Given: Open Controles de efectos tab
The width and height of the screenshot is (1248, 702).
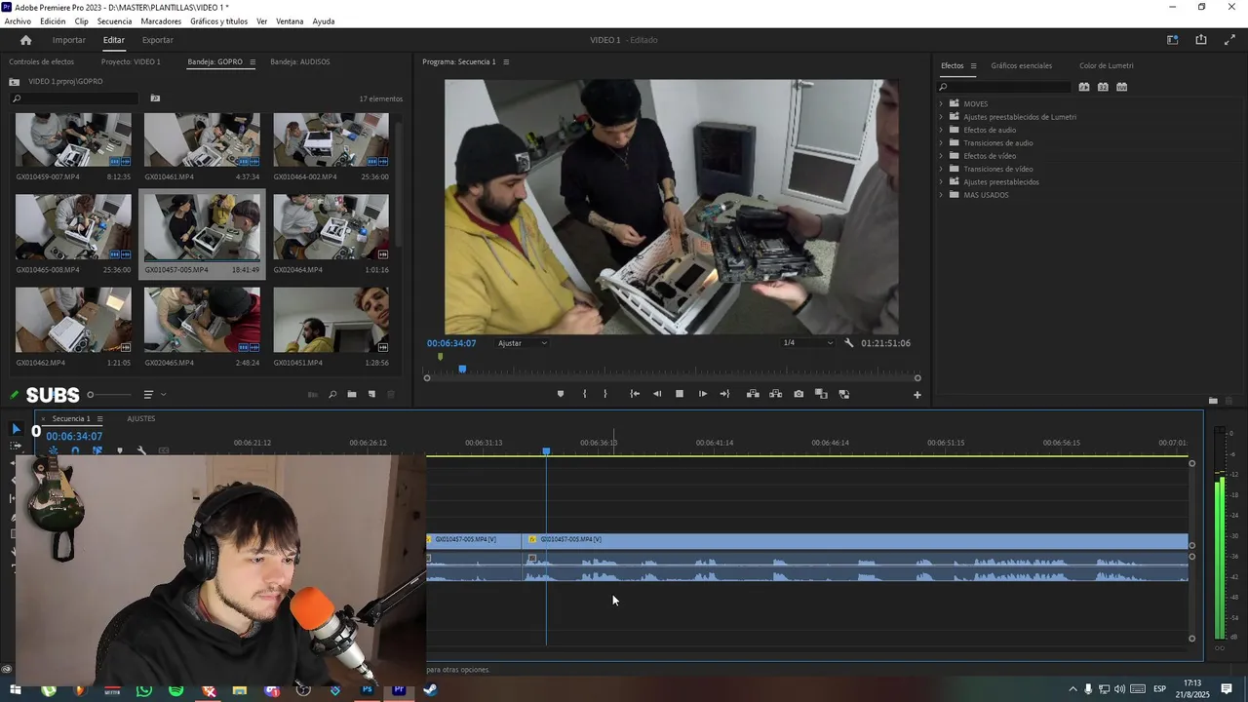Looking at the screenshot, I should tap(41, 61).
